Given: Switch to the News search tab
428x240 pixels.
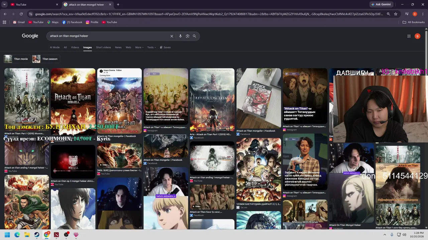Looking at the screenshot, I should (118, 47).
